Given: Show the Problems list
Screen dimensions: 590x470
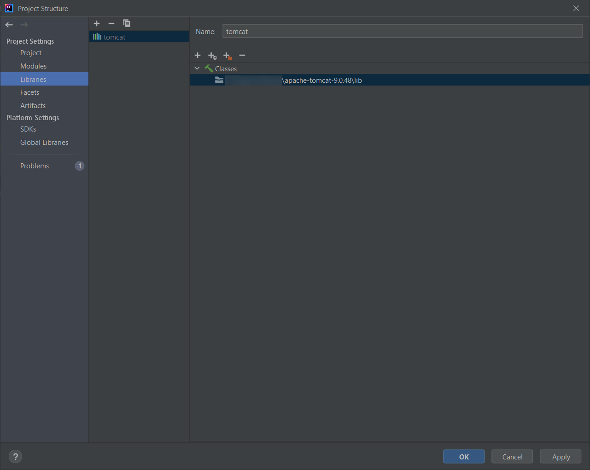Looking at the screenshot, I should pyautogui.click(x=35, y=166).
